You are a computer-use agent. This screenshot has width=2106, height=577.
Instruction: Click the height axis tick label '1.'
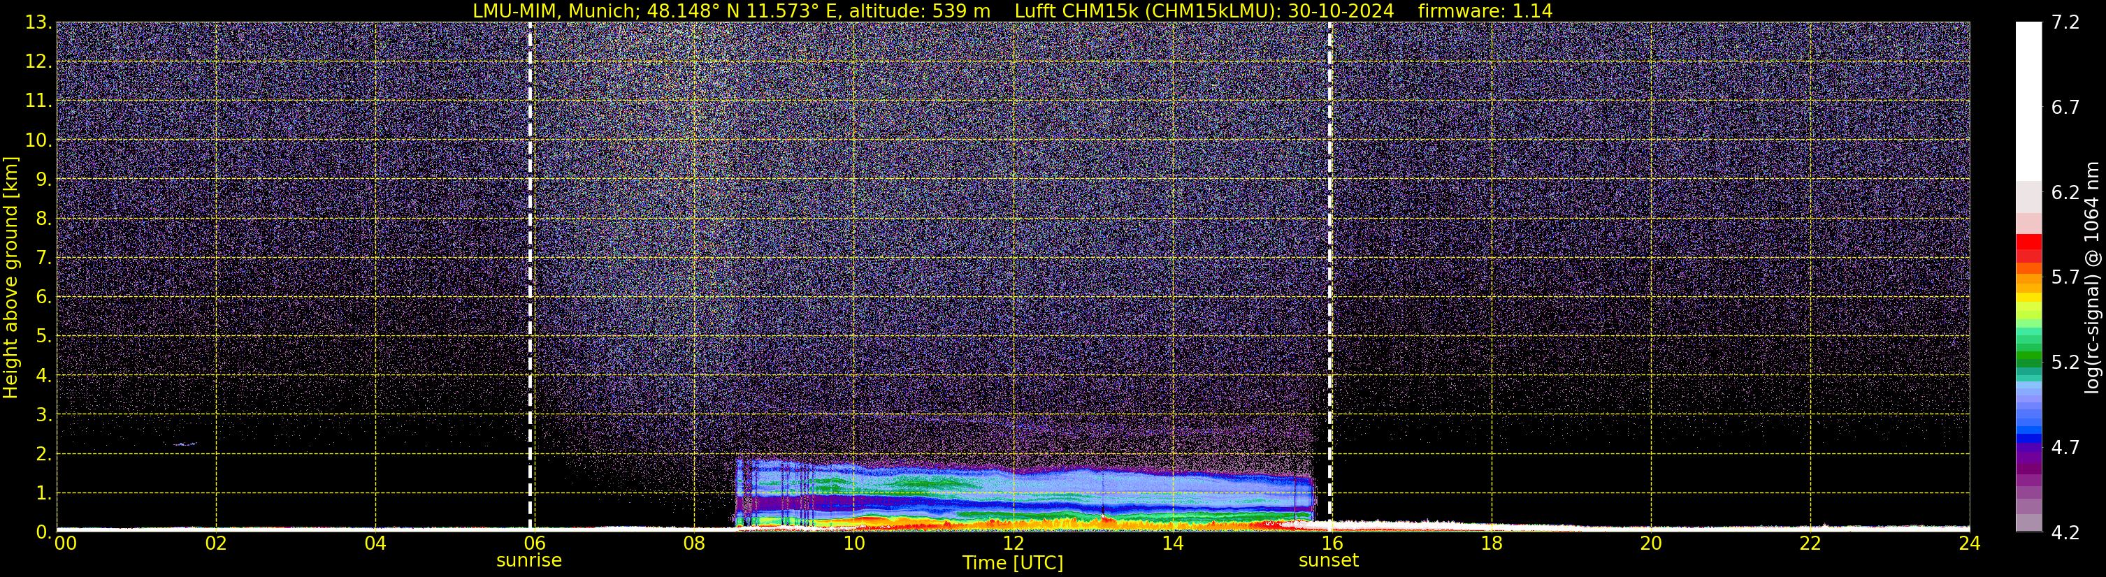click(x=43, y=492)
